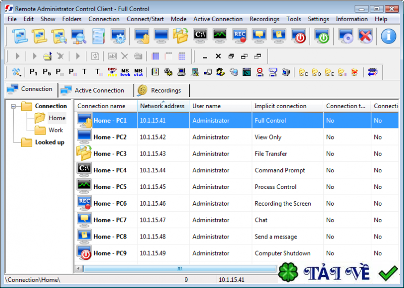Open the blue Information icon in the toolbar
The width and height of the screenshot is (404, 288).
(388, 36)
